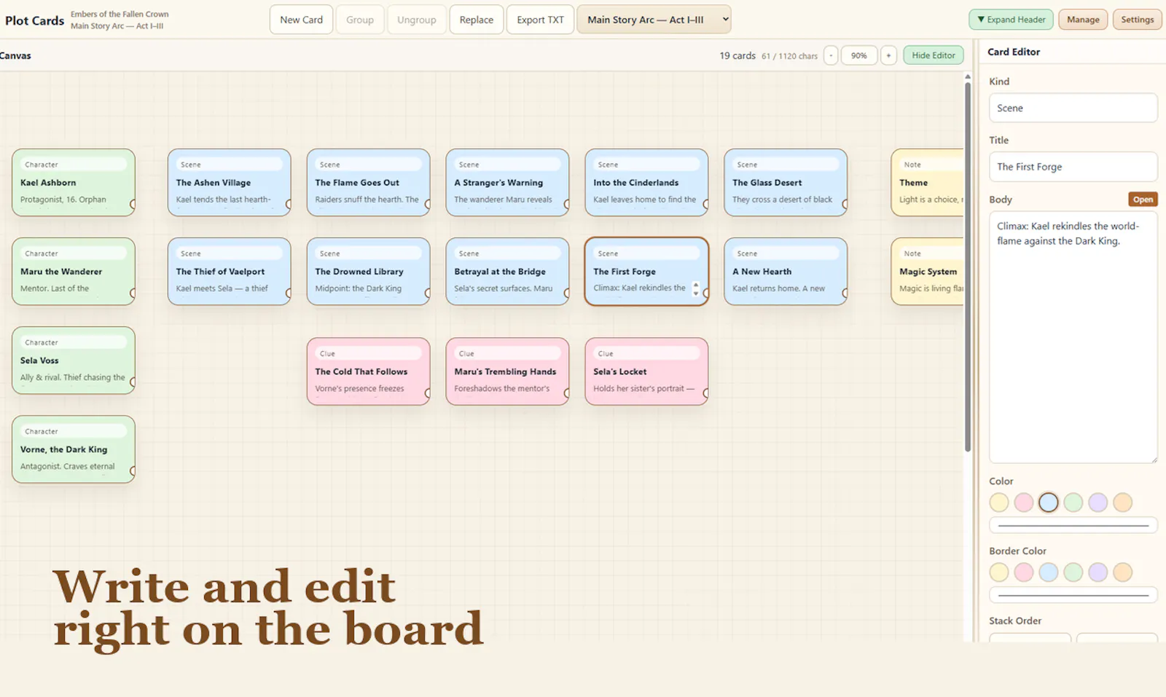The width and height of the screenshot is (1166, 697).
Task: Click the canvas vertical scrollbar
Action: click(968, 267)
